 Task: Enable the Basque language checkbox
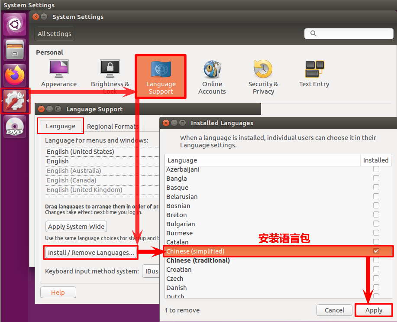376,187
